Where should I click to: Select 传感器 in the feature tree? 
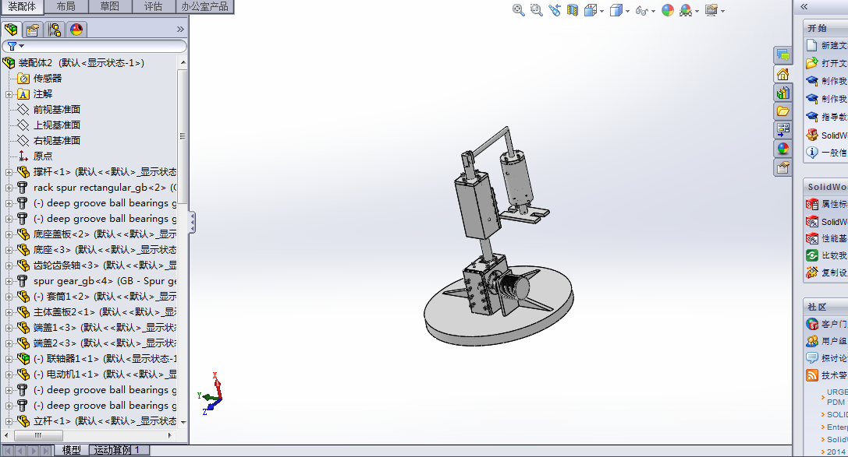coord(48,78)
